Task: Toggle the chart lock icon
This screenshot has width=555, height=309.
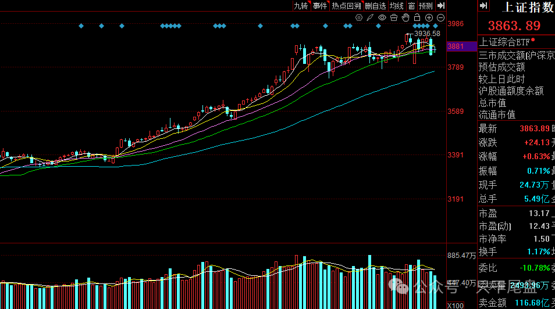Action: coord(417,18)
